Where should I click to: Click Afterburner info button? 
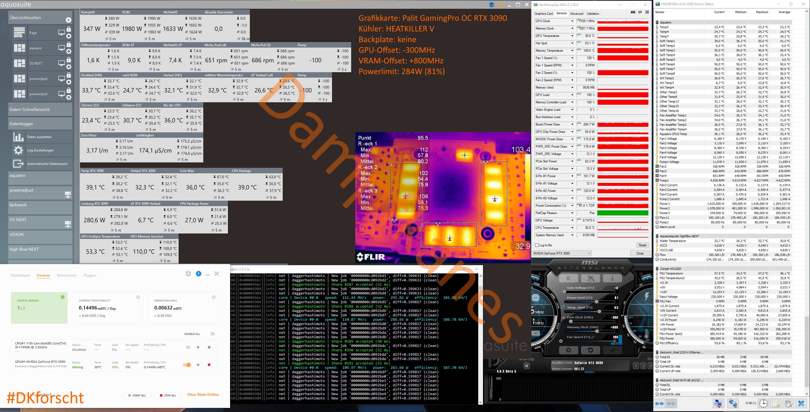612,278
